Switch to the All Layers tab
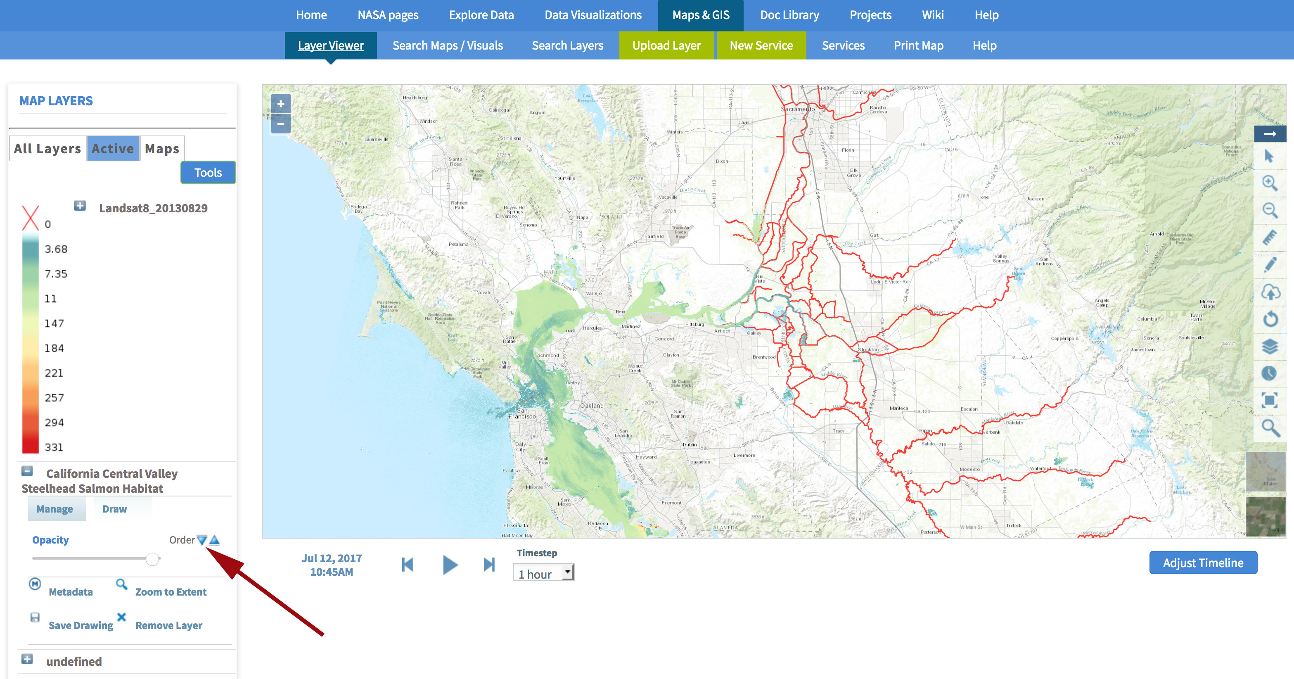1294x679 pixels. [x=47, y=149]
